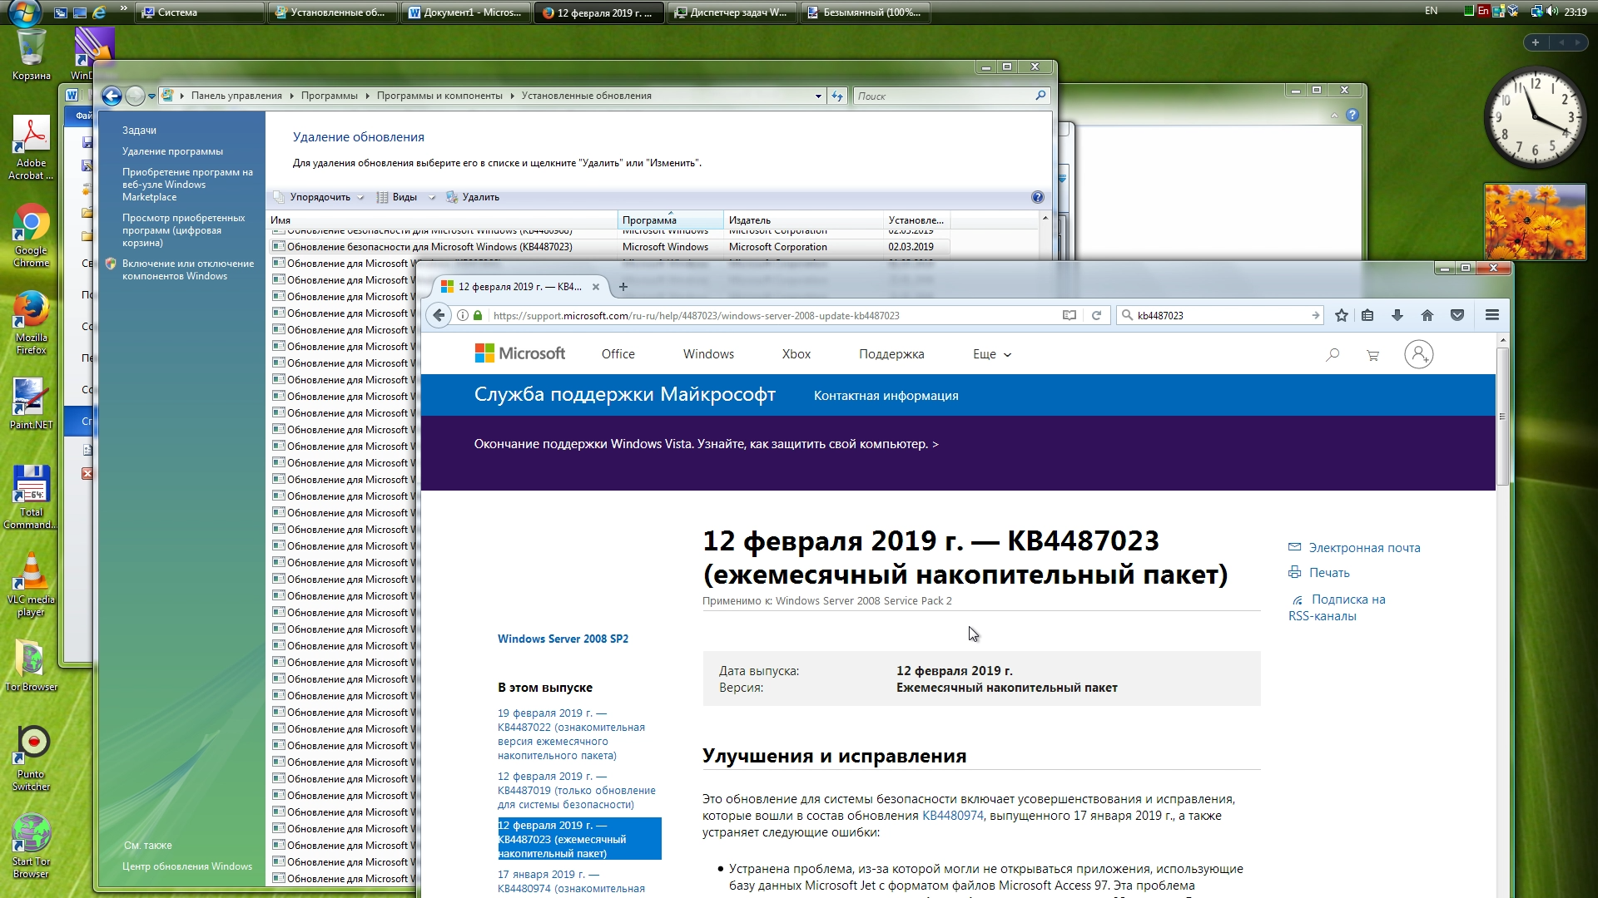Image resolution: width=1598 pixels, height=898 pixels.
Task: Open Punto Switcher desktop shortcut
Action: coord(31,758)
